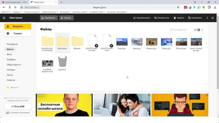
Task: Open История in sidebar
Action: tap(11, 70)
